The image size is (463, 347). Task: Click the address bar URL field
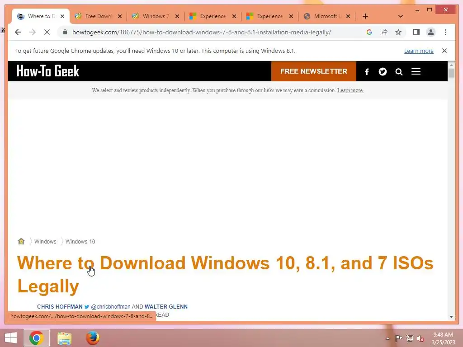[201, 32]
